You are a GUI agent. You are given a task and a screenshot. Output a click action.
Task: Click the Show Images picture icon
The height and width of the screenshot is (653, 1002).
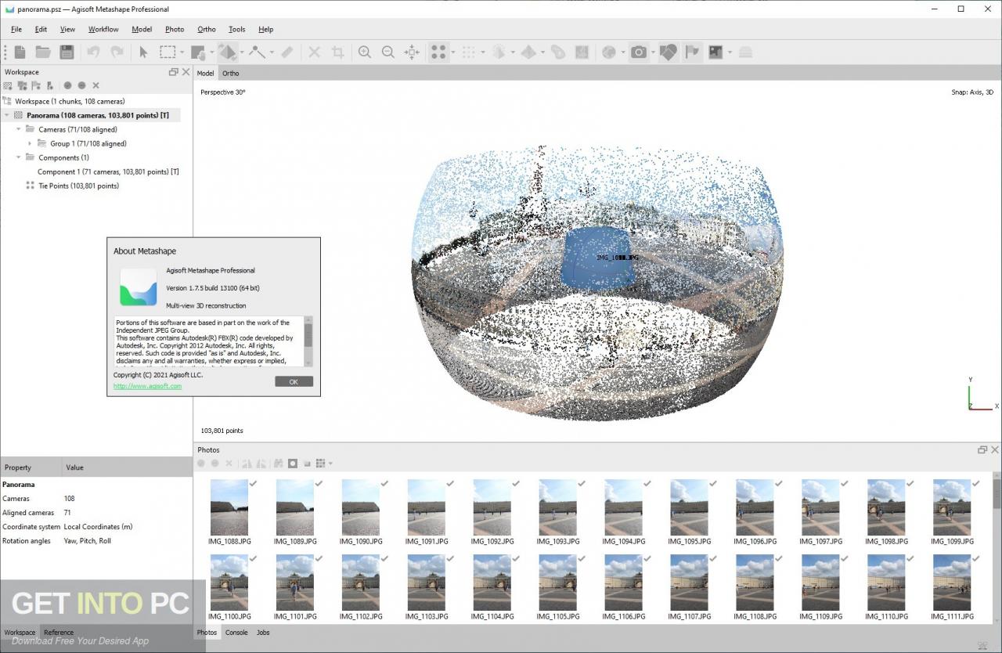[715, 52]
